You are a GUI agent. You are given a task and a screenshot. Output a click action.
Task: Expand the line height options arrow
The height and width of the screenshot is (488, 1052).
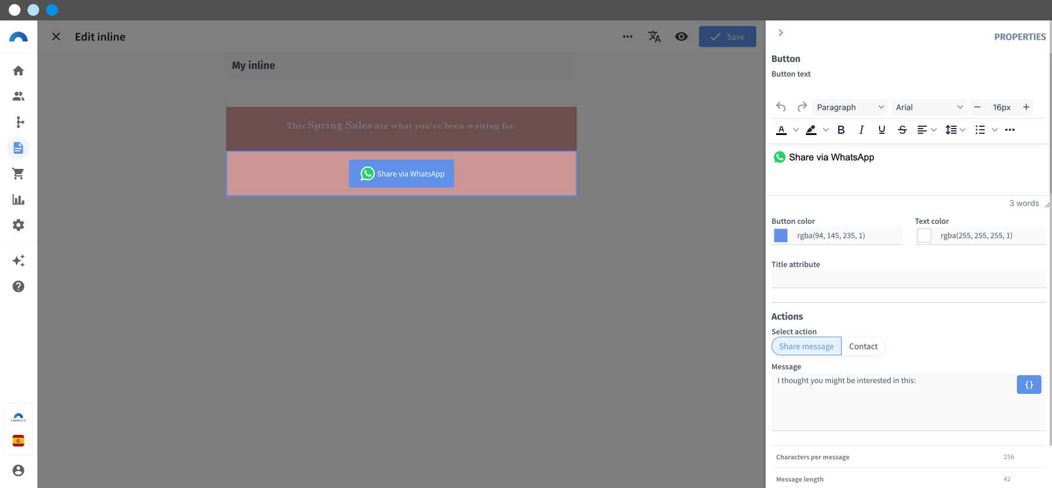(963, 130)
